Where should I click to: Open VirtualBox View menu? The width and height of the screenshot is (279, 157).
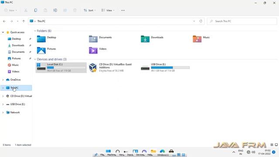pos(122,155)
